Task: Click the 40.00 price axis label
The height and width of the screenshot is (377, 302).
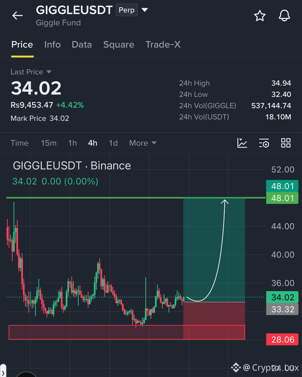Action: pyautogui.click(x=283, y=255)
